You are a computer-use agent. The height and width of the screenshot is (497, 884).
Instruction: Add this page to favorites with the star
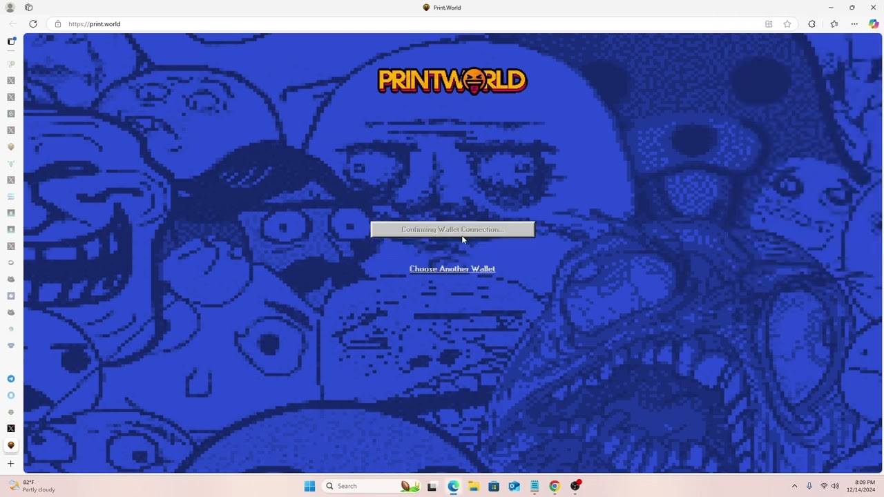(787, 24)
